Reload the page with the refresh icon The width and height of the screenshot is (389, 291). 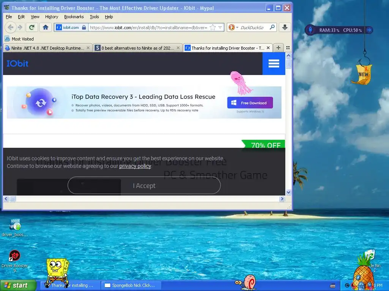tap(32, 27)
